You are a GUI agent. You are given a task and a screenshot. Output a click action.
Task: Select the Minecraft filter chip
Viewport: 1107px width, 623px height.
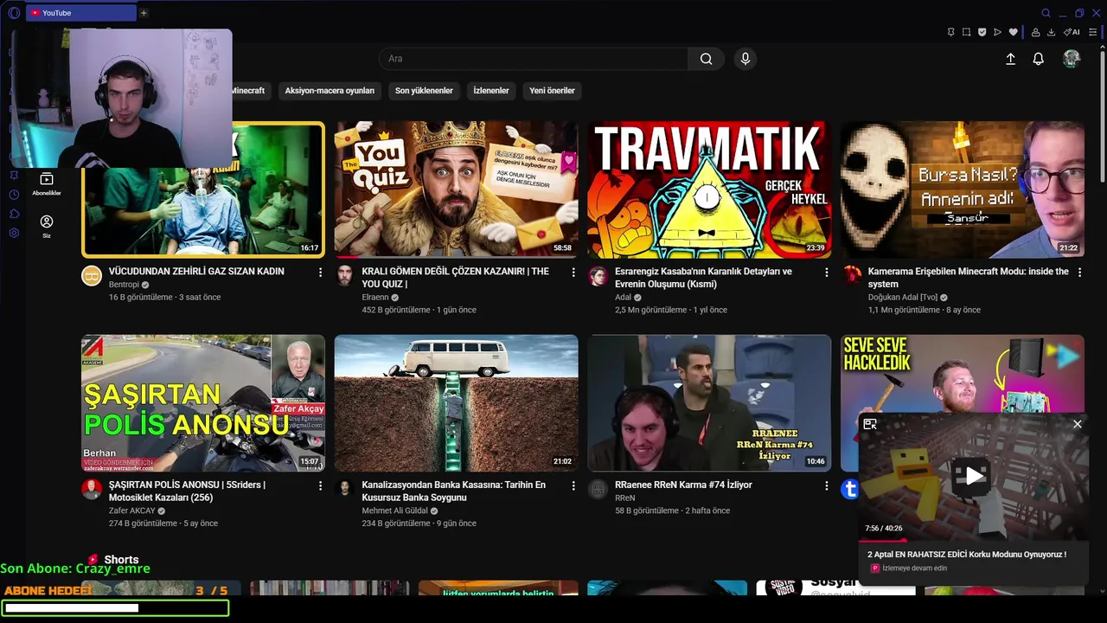(x=250, y=90)
